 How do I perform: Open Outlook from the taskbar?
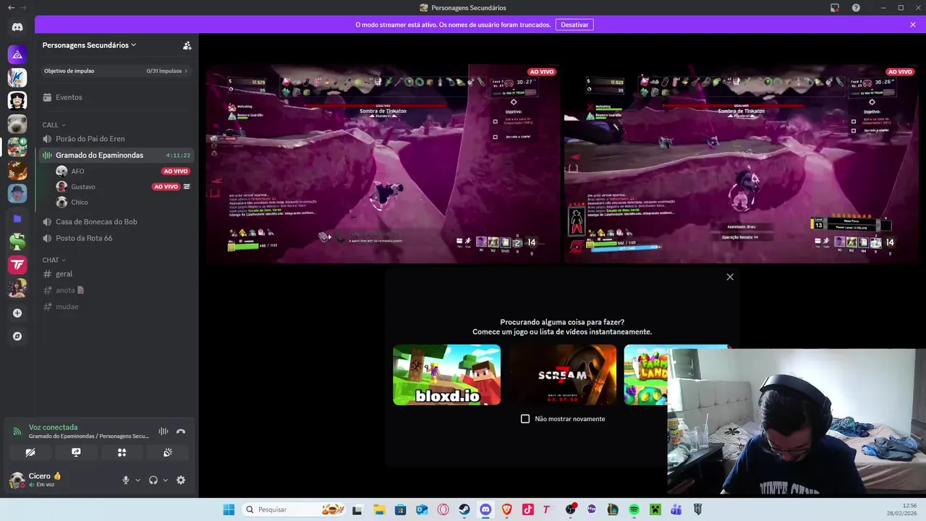[x=422, y=509]
